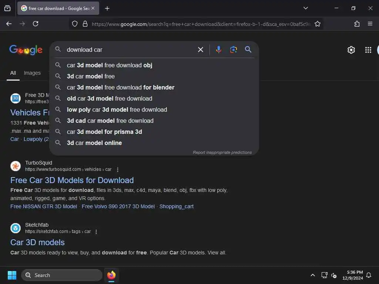The height and width of the screenshot is (284, 379).
Task: Open Free NISSAN GTR 3D Model link
Action: (x=44, y=206)
